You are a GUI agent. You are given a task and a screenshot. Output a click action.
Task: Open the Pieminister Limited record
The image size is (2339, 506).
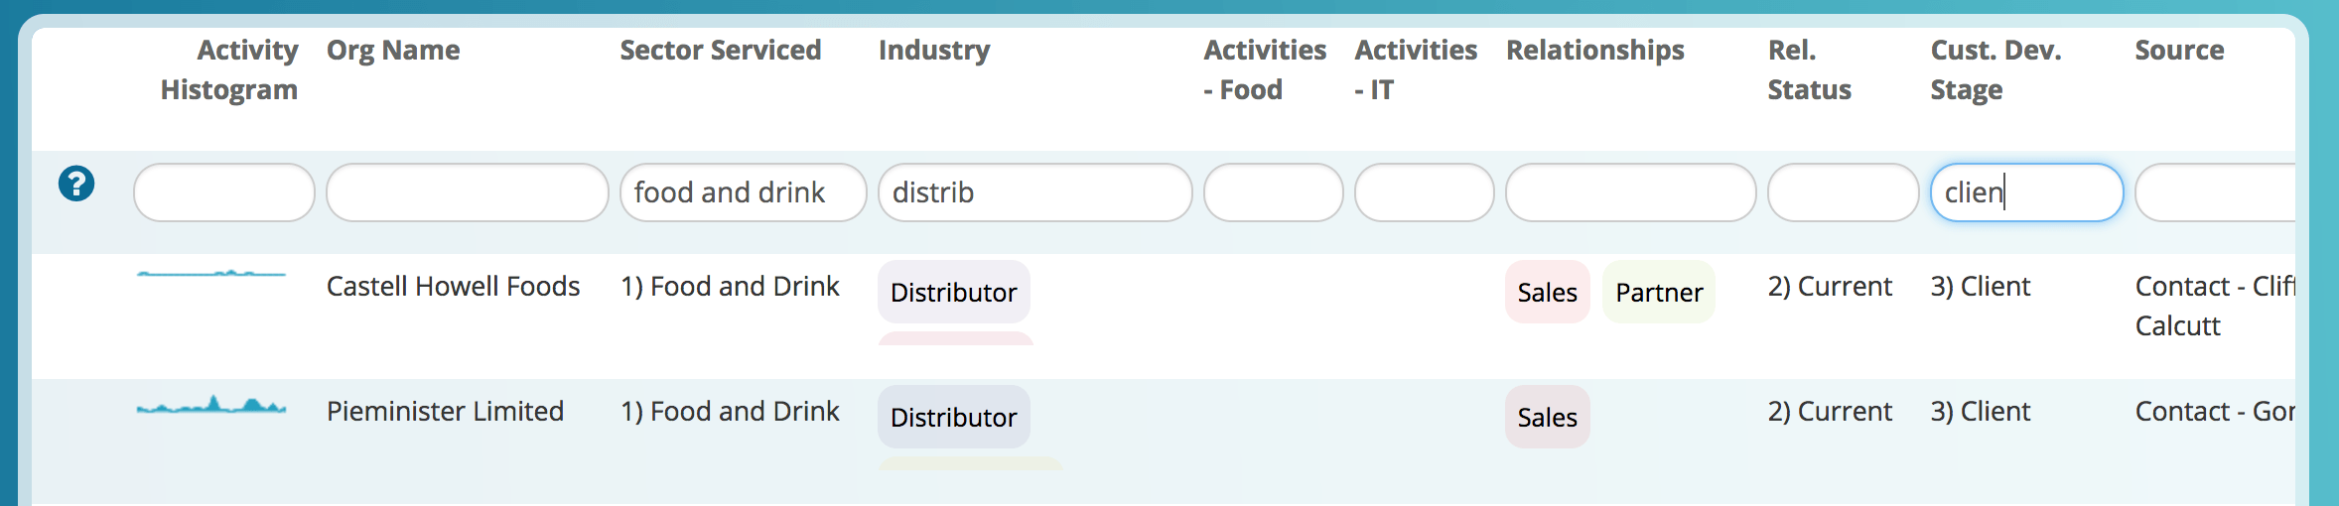pyautogui.click(x=445, y=412)
